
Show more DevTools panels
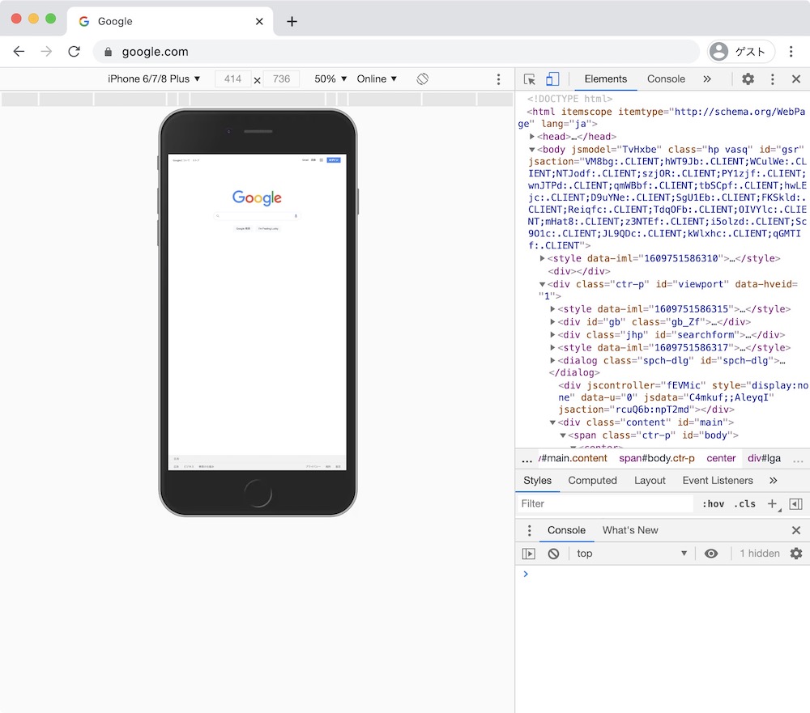(706, 79)
